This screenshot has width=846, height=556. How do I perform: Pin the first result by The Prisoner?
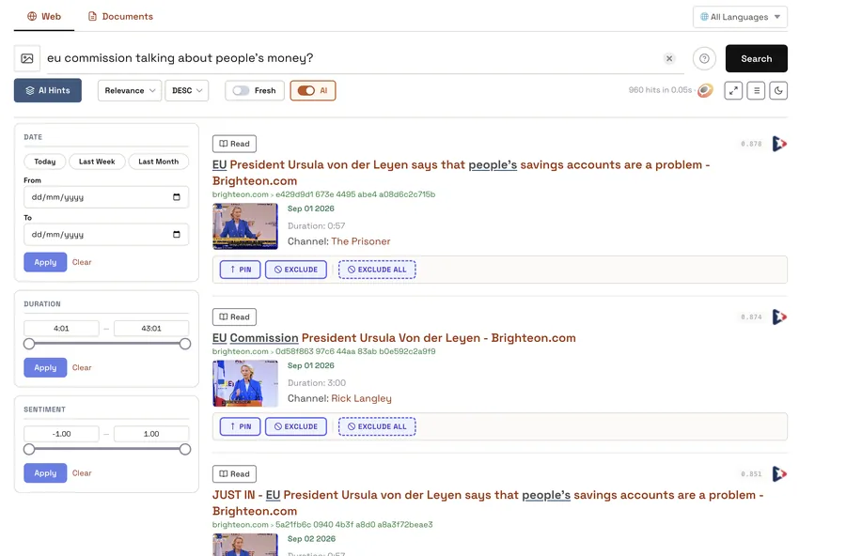click(x=240, y=270)
